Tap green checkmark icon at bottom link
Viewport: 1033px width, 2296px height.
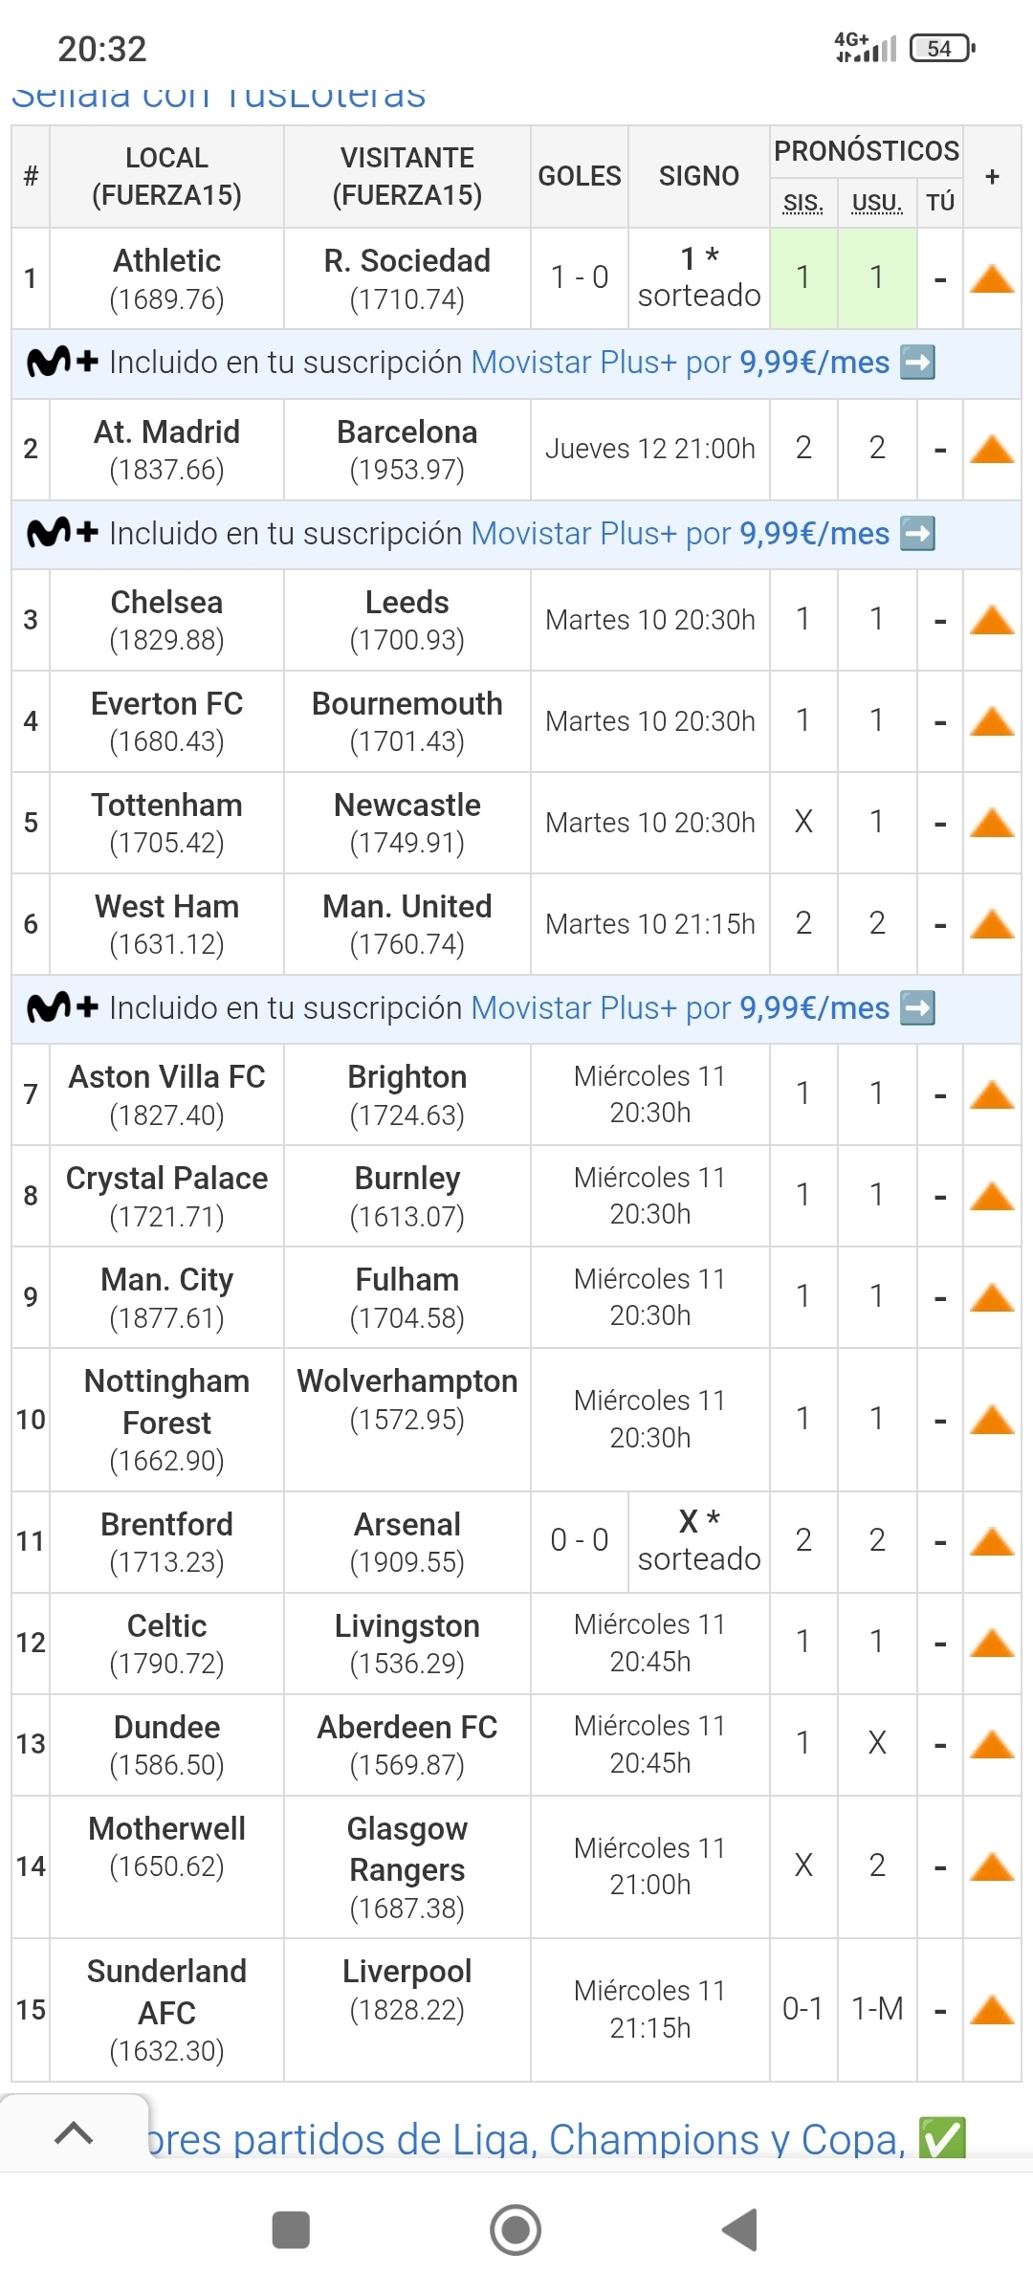[942, 2138]
